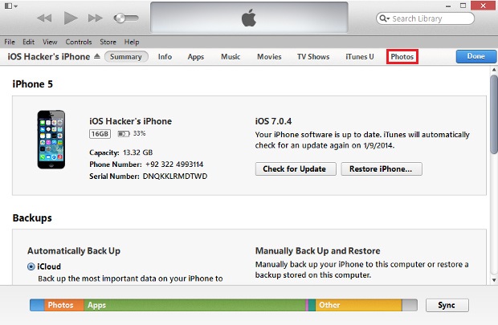The image size is (498, 325).
Task: Click the blue Done button
Action: (476, 56)
